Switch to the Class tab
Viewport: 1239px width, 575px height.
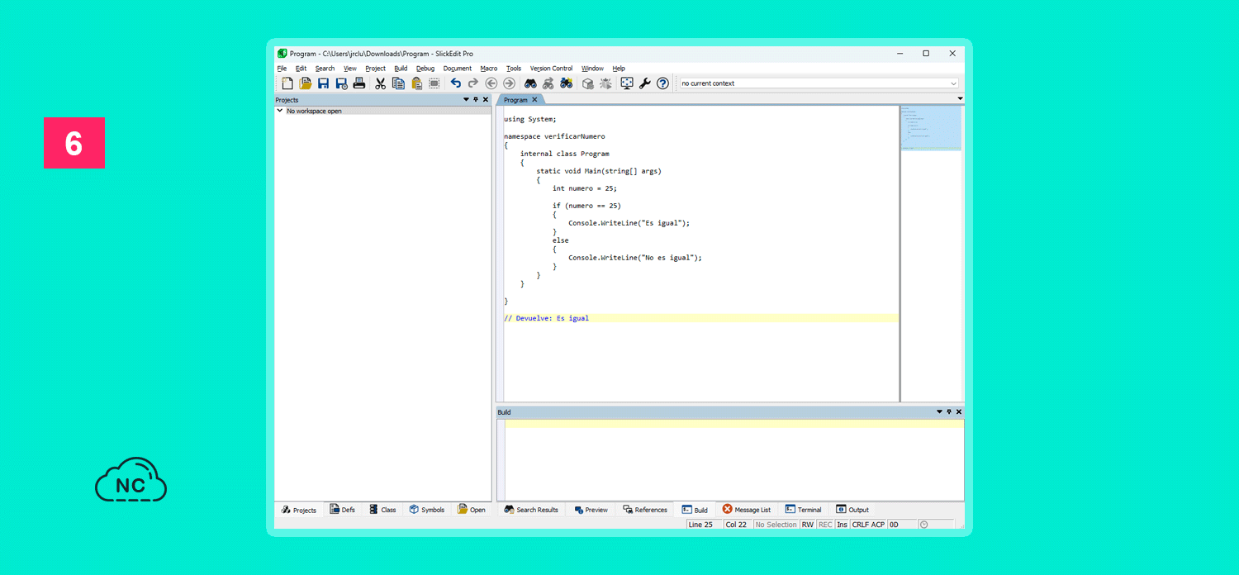[382, 510]
